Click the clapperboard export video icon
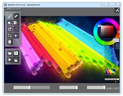The height and width of the screenshot is (96, 123). 16,60
